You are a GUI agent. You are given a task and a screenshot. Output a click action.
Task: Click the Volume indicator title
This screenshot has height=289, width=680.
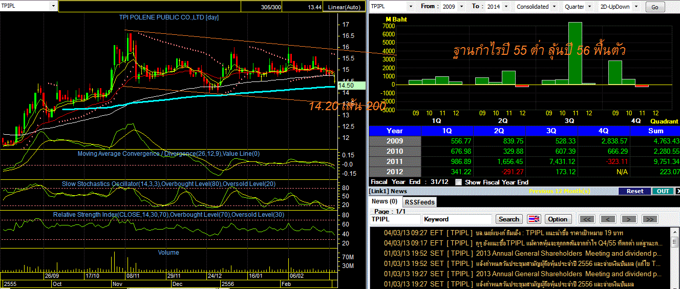click(168, 252)
